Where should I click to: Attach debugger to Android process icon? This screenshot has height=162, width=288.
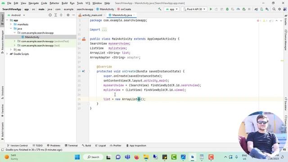pyautogui.click(x=244, y=9)
